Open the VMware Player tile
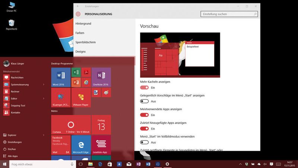Viewport: 298px width, 168px height. 81,97
